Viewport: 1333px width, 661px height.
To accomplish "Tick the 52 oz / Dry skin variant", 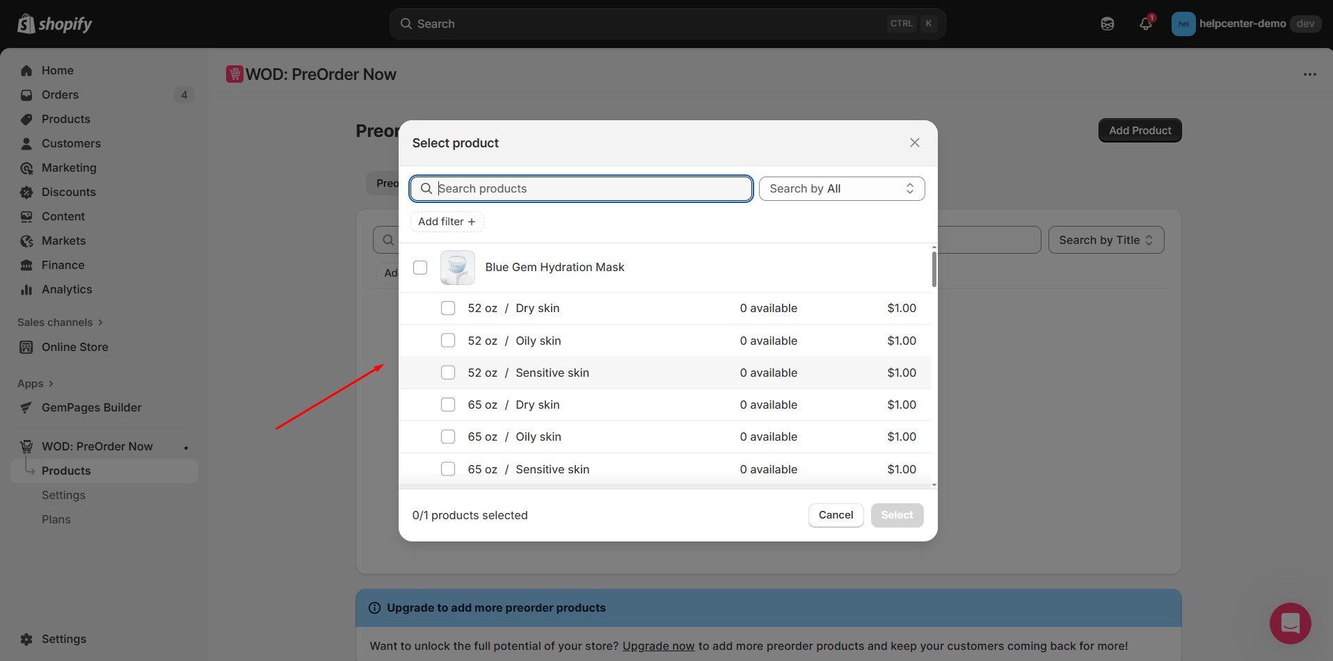I will 448,308.
